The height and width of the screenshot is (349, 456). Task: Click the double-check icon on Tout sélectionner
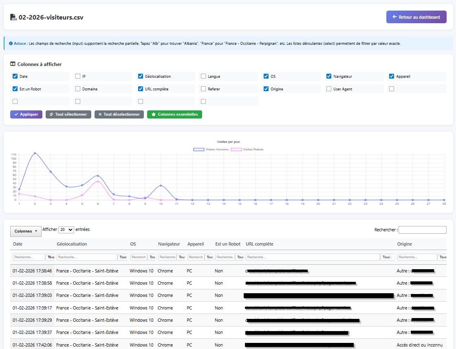point(51,114)
